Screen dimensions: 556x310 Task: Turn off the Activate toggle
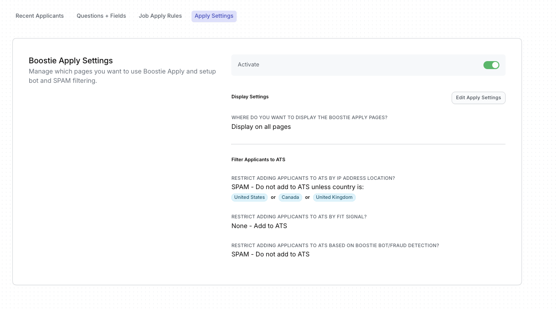tap(491, 65)
